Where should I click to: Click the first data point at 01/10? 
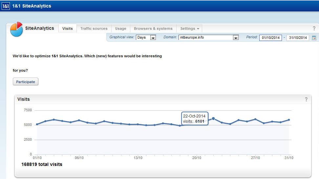(37, 124)
